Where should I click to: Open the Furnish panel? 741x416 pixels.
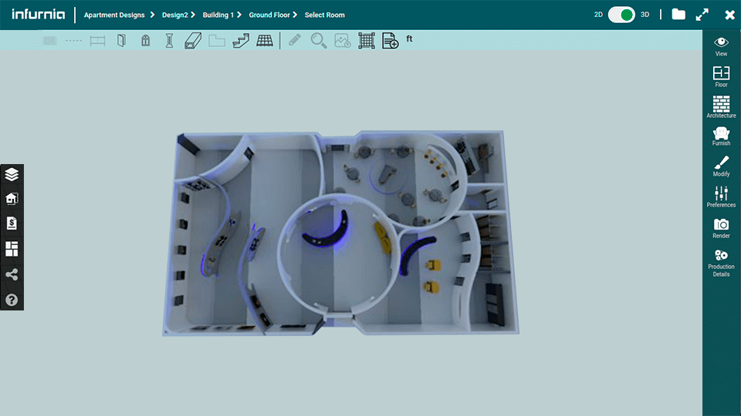click(x=721, y=136)
